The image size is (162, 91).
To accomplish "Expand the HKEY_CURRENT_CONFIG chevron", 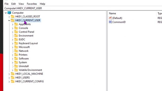I will pyautogui.click(x=9, y=82).
